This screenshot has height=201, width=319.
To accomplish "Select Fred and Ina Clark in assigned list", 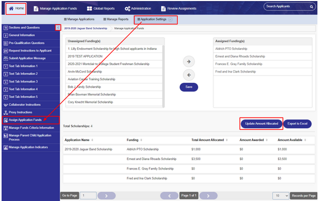I will (263, 72).
